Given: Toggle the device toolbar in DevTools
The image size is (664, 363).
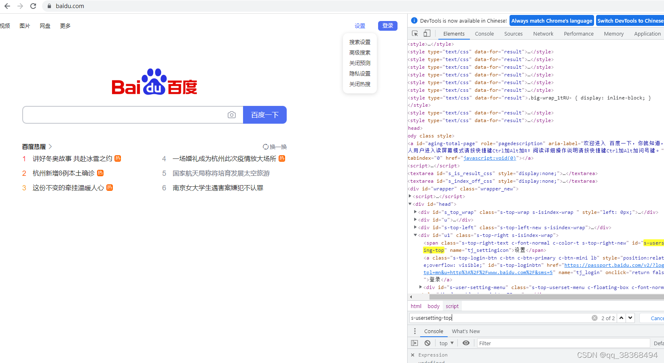Looking at the screenshot, I should (x=427, y=34).
